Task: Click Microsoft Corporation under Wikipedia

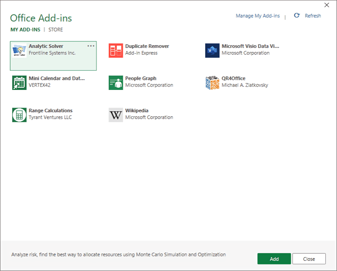Action: [x=149, y=117]
